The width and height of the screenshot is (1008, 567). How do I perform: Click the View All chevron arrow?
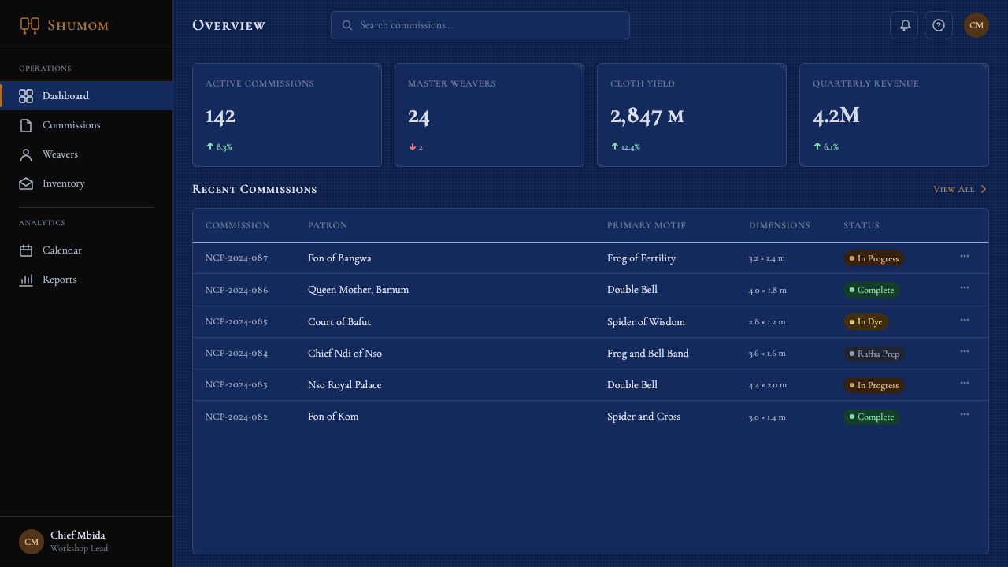984,189
